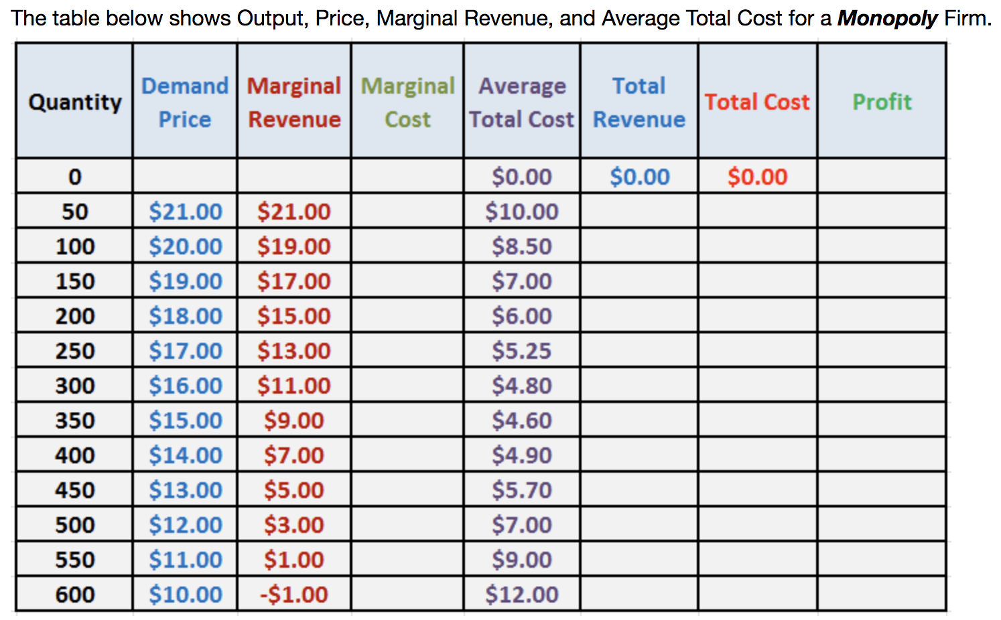
Task: Click the $9.00 marginal revenue at 350
Action: (x=293, y=420)
